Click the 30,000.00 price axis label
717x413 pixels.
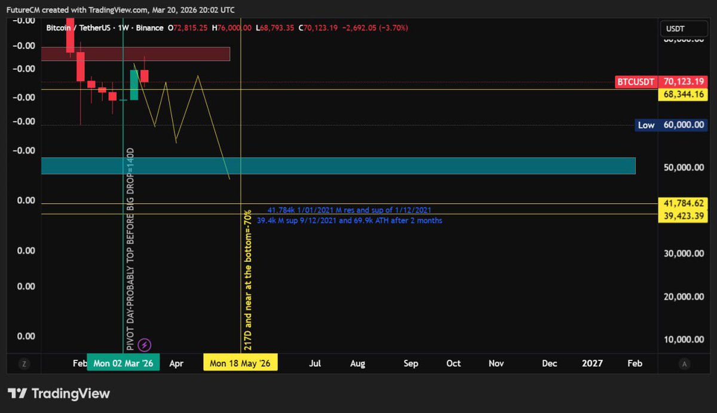pyautogui.click(x=684, y=253)
